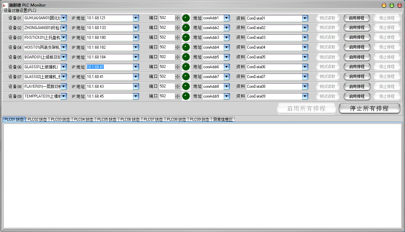Screen dimensions: 405x232
Task: Click 启用排程 for device 01
Action: click(x=357, y=18)
